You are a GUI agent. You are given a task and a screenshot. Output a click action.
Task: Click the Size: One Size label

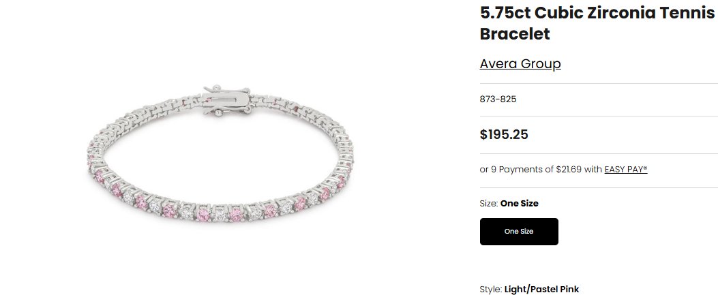(x=509, y=204)
